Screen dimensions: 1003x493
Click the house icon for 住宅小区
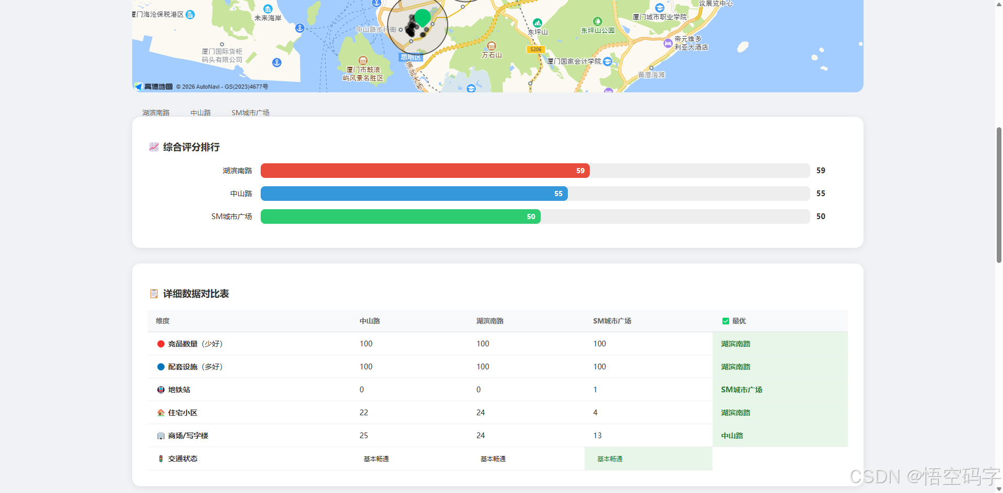tap(161, 413)
